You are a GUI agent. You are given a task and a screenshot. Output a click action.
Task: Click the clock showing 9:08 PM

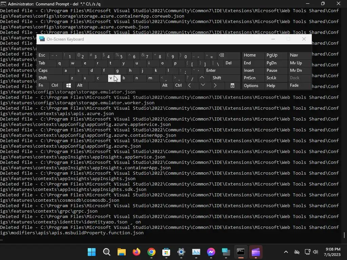point(332,249)
